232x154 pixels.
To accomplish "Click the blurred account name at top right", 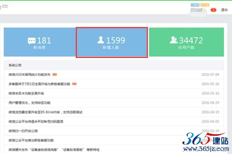I will click(x=197, y=10).
